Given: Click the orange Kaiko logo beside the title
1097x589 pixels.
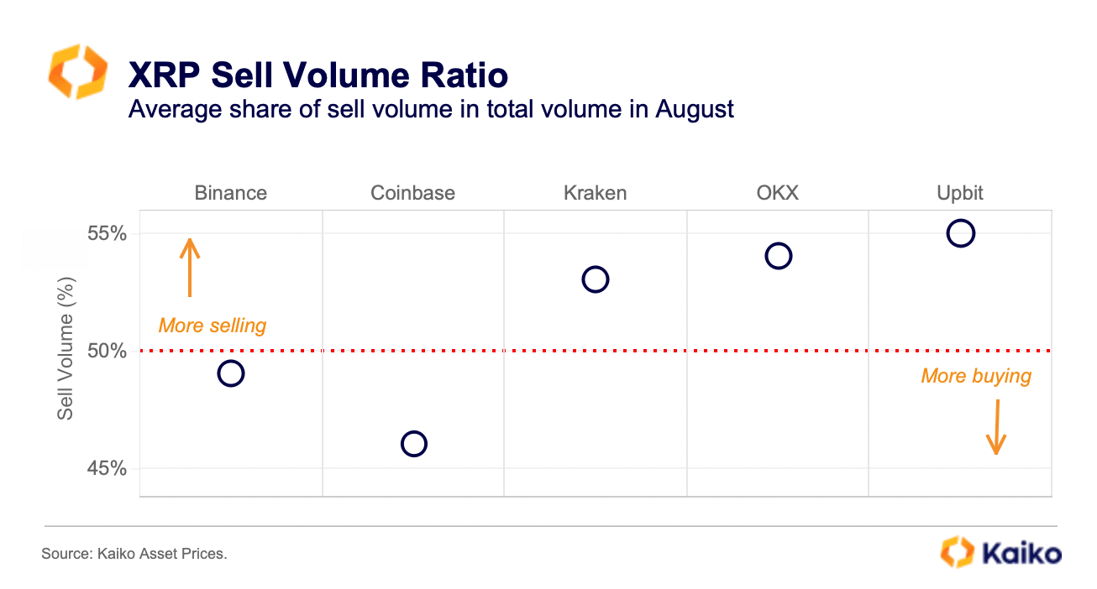Looking at the screenshot, I should 78,72.
